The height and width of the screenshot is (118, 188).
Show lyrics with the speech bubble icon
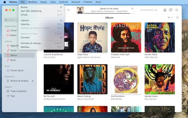point(171,10)
